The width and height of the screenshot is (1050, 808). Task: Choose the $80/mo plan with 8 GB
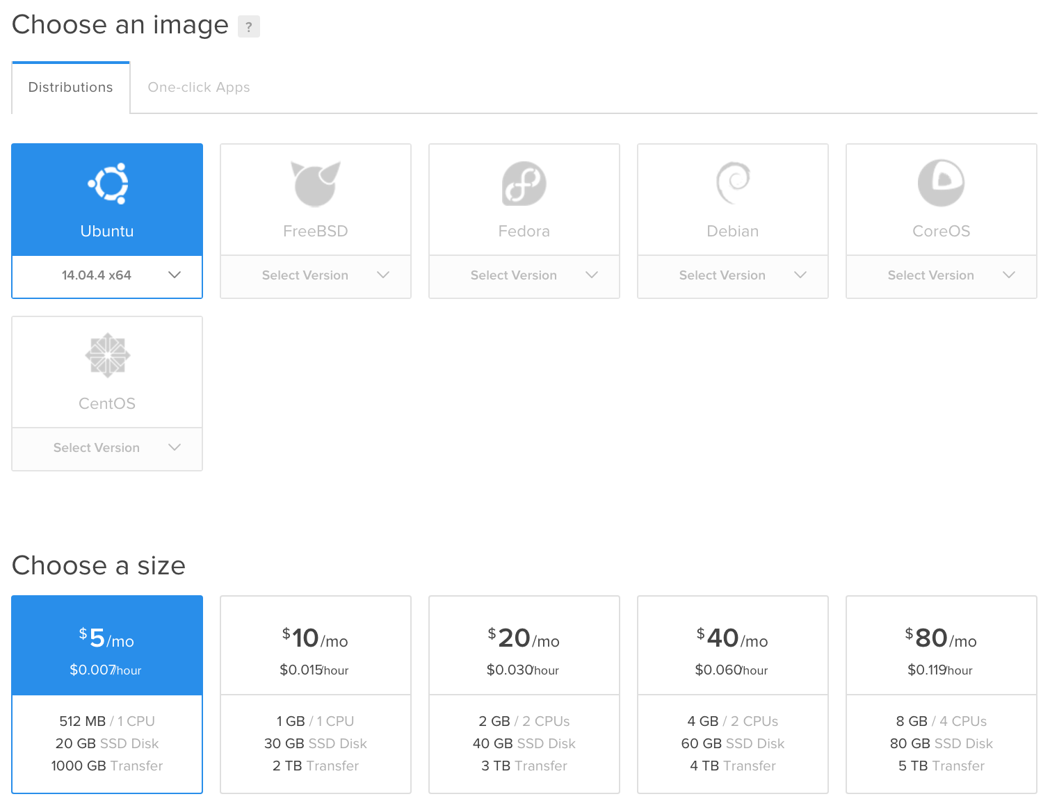tap(941, 693)
